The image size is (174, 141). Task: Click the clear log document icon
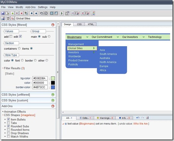click(147, 118)
